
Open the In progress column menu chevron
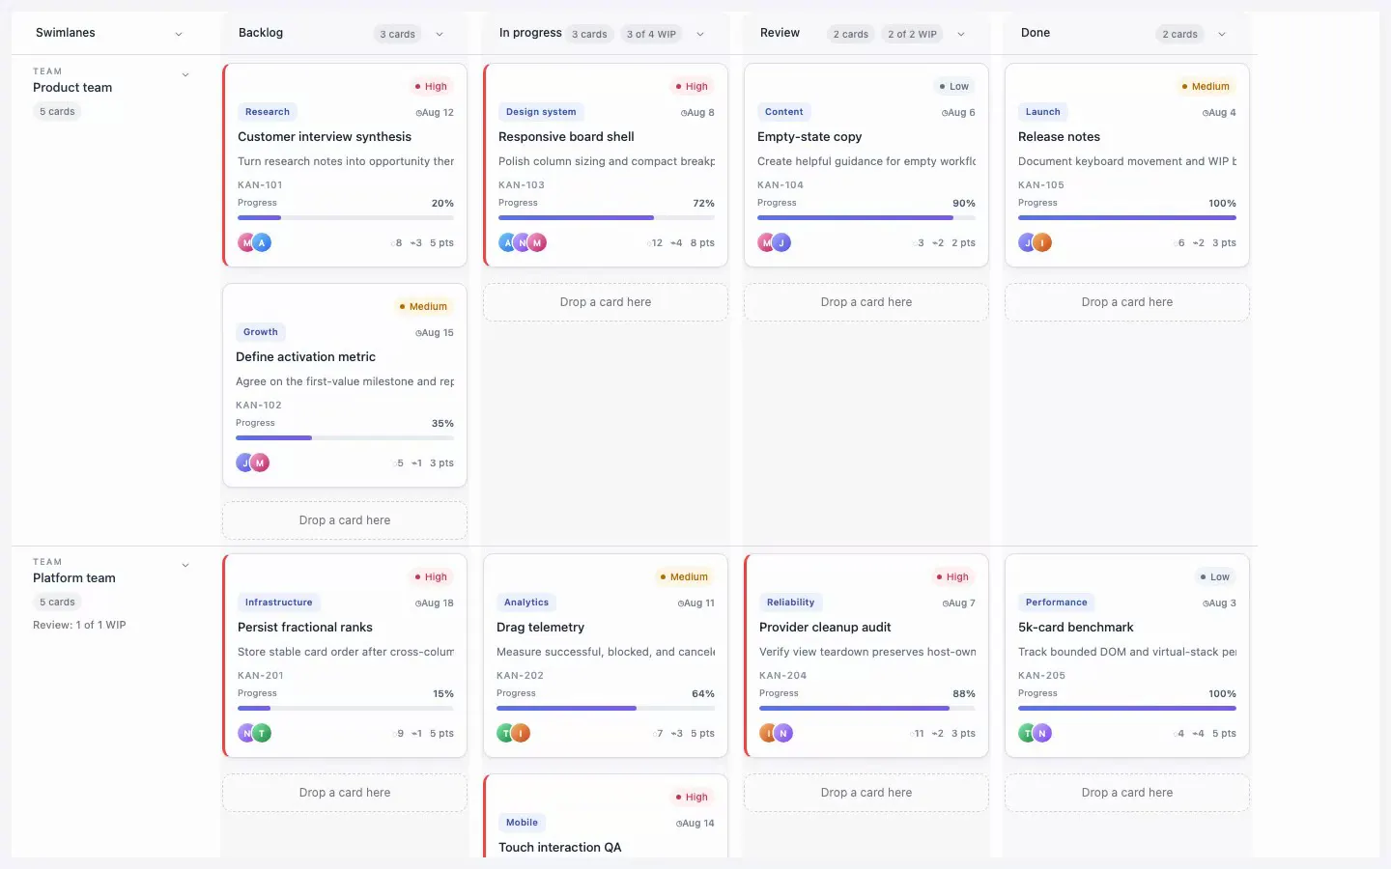(700, 34)
